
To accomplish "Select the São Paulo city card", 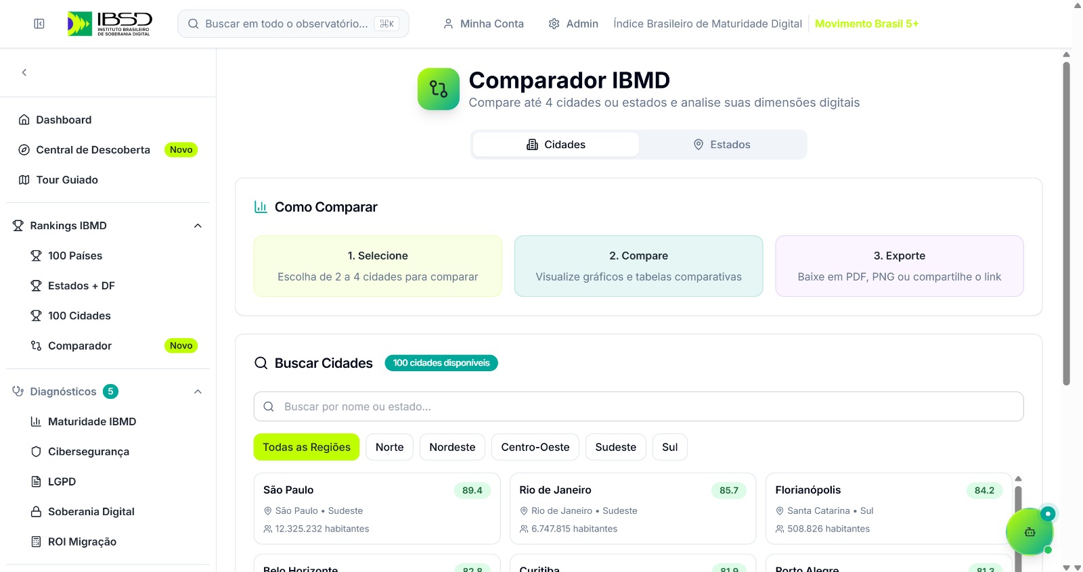I will 376,508.
